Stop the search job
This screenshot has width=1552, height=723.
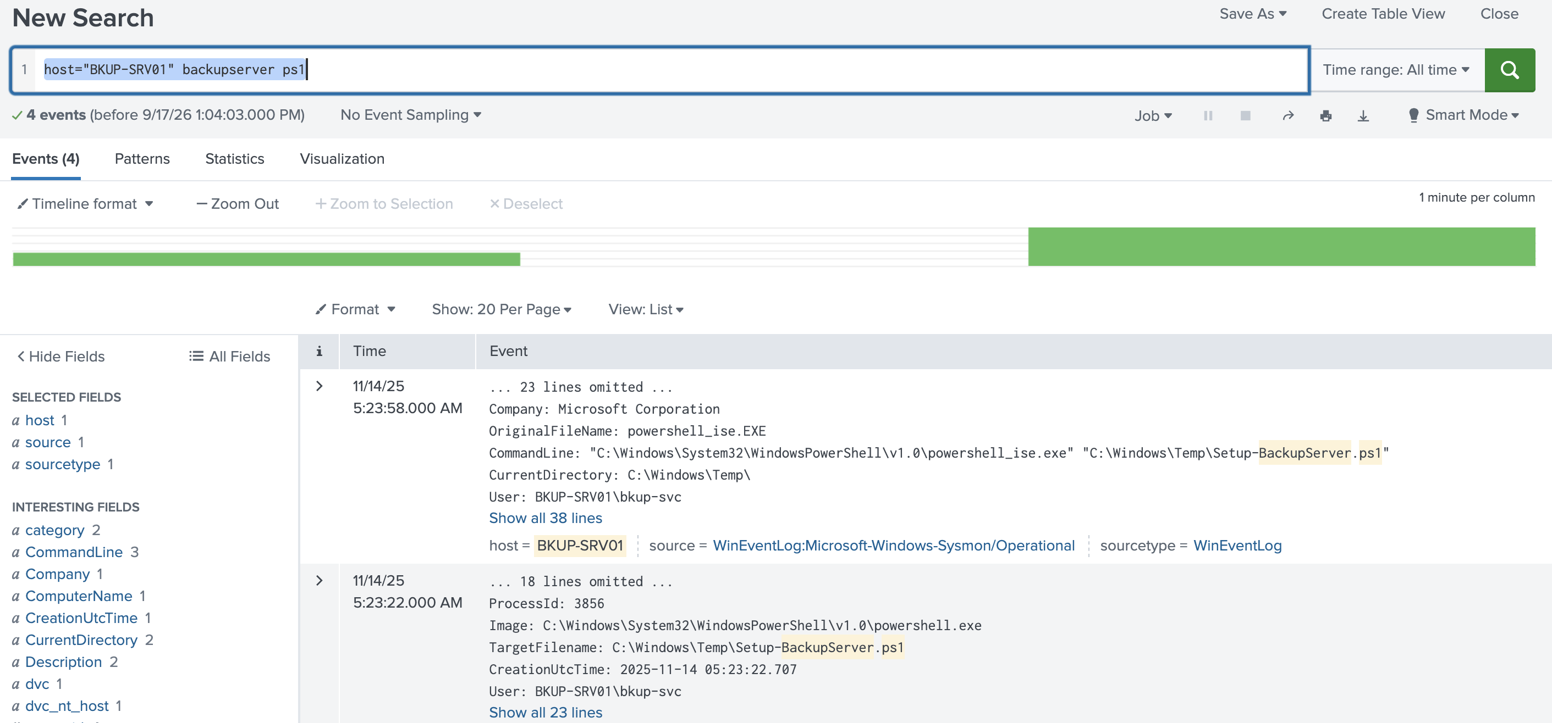point(1245,115)
